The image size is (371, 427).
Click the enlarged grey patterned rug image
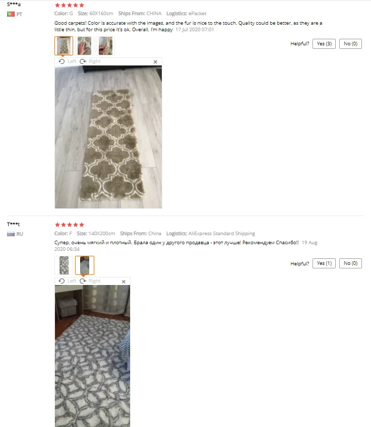point(92,356)
